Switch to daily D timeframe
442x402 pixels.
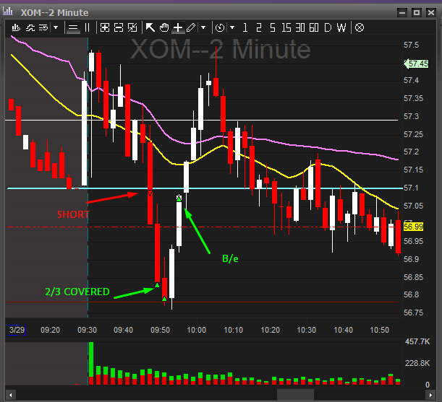pos(328,27)
